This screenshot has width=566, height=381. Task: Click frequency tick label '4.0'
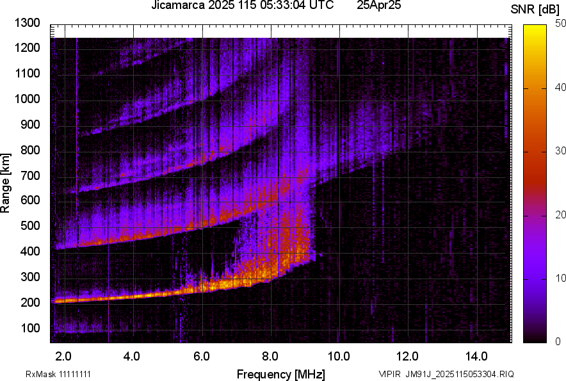[x=132, y=357]
